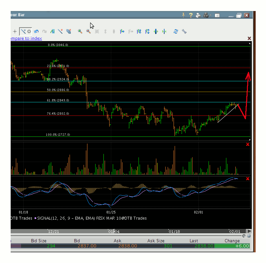Click the +6.00 change value

[242, 246]
